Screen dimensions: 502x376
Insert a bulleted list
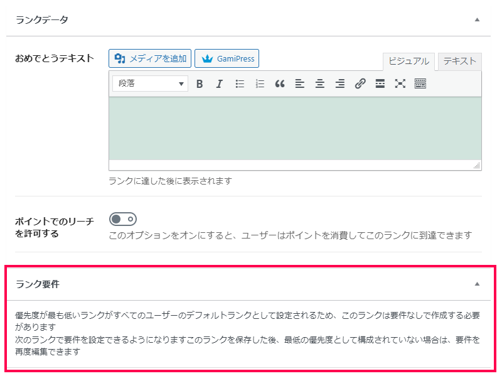[240, 83]
